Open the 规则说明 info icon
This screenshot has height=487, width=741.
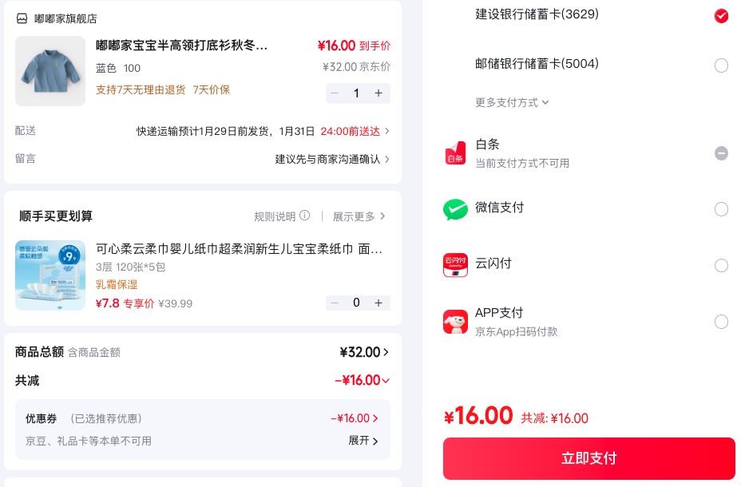coord(305,216)
